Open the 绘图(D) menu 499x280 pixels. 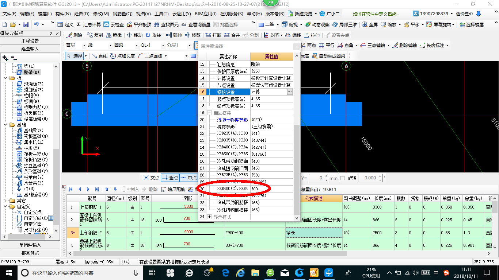[x=81, y=14]
